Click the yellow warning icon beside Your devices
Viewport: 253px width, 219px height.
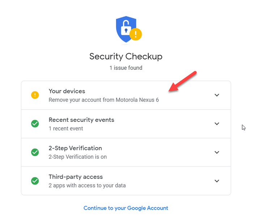[35, 95]
